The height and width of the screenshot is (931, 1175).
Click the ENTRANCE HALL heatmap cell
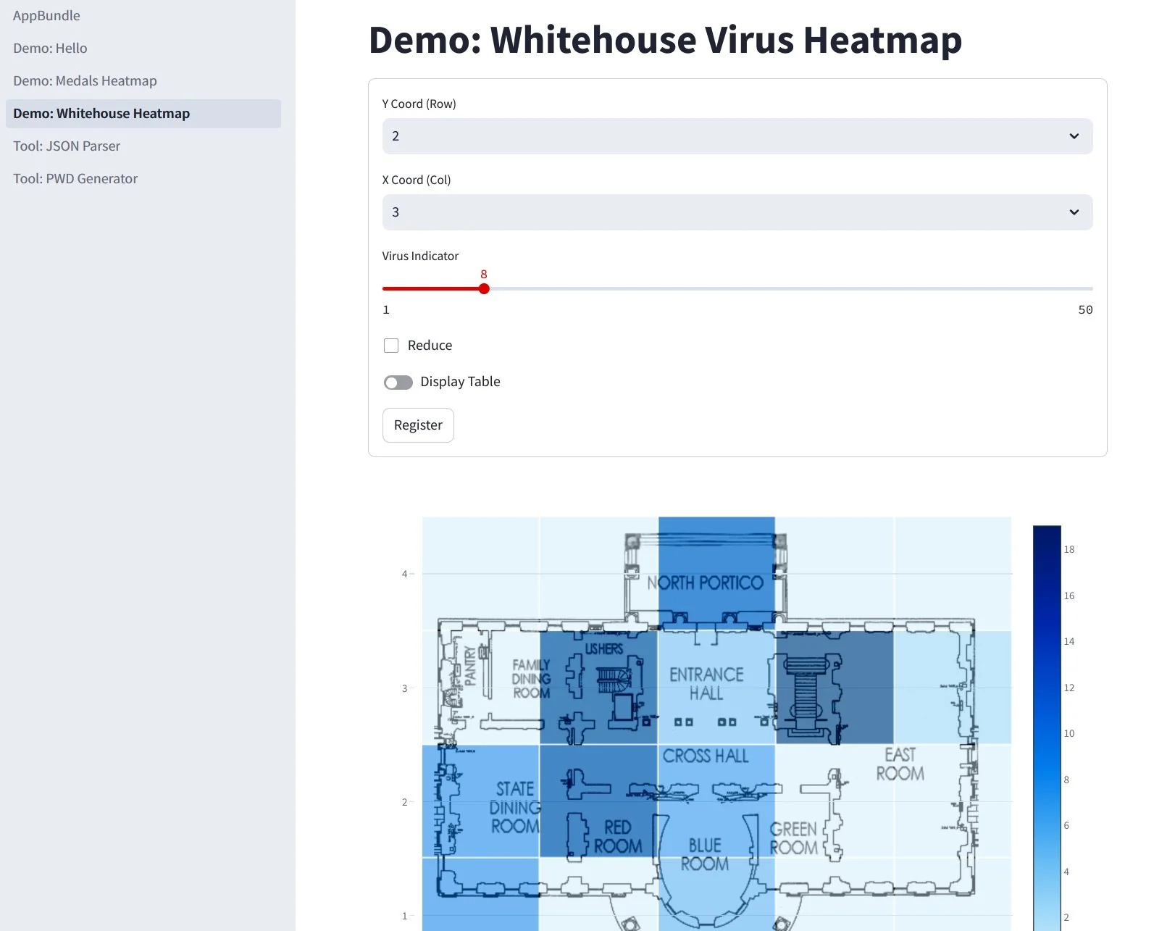(716, 687)
